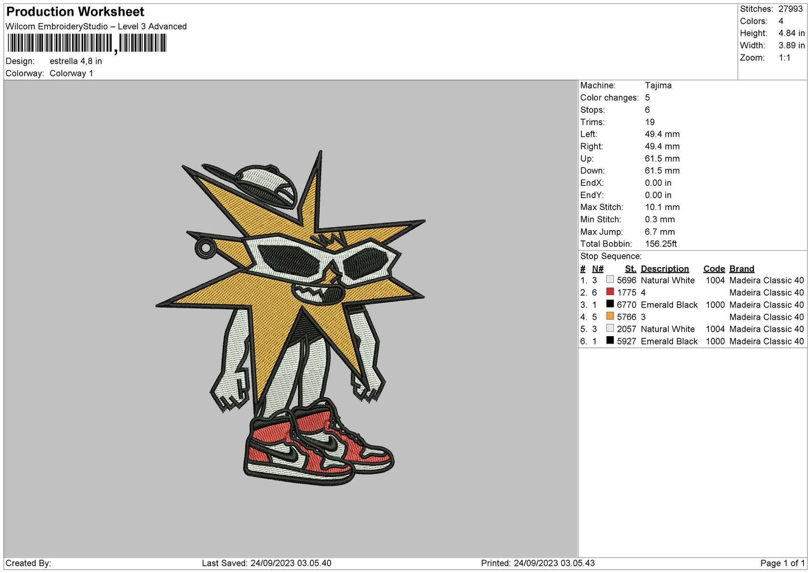Click stitches count '27993'
This screenshot has height=573, width=811.
791,9
